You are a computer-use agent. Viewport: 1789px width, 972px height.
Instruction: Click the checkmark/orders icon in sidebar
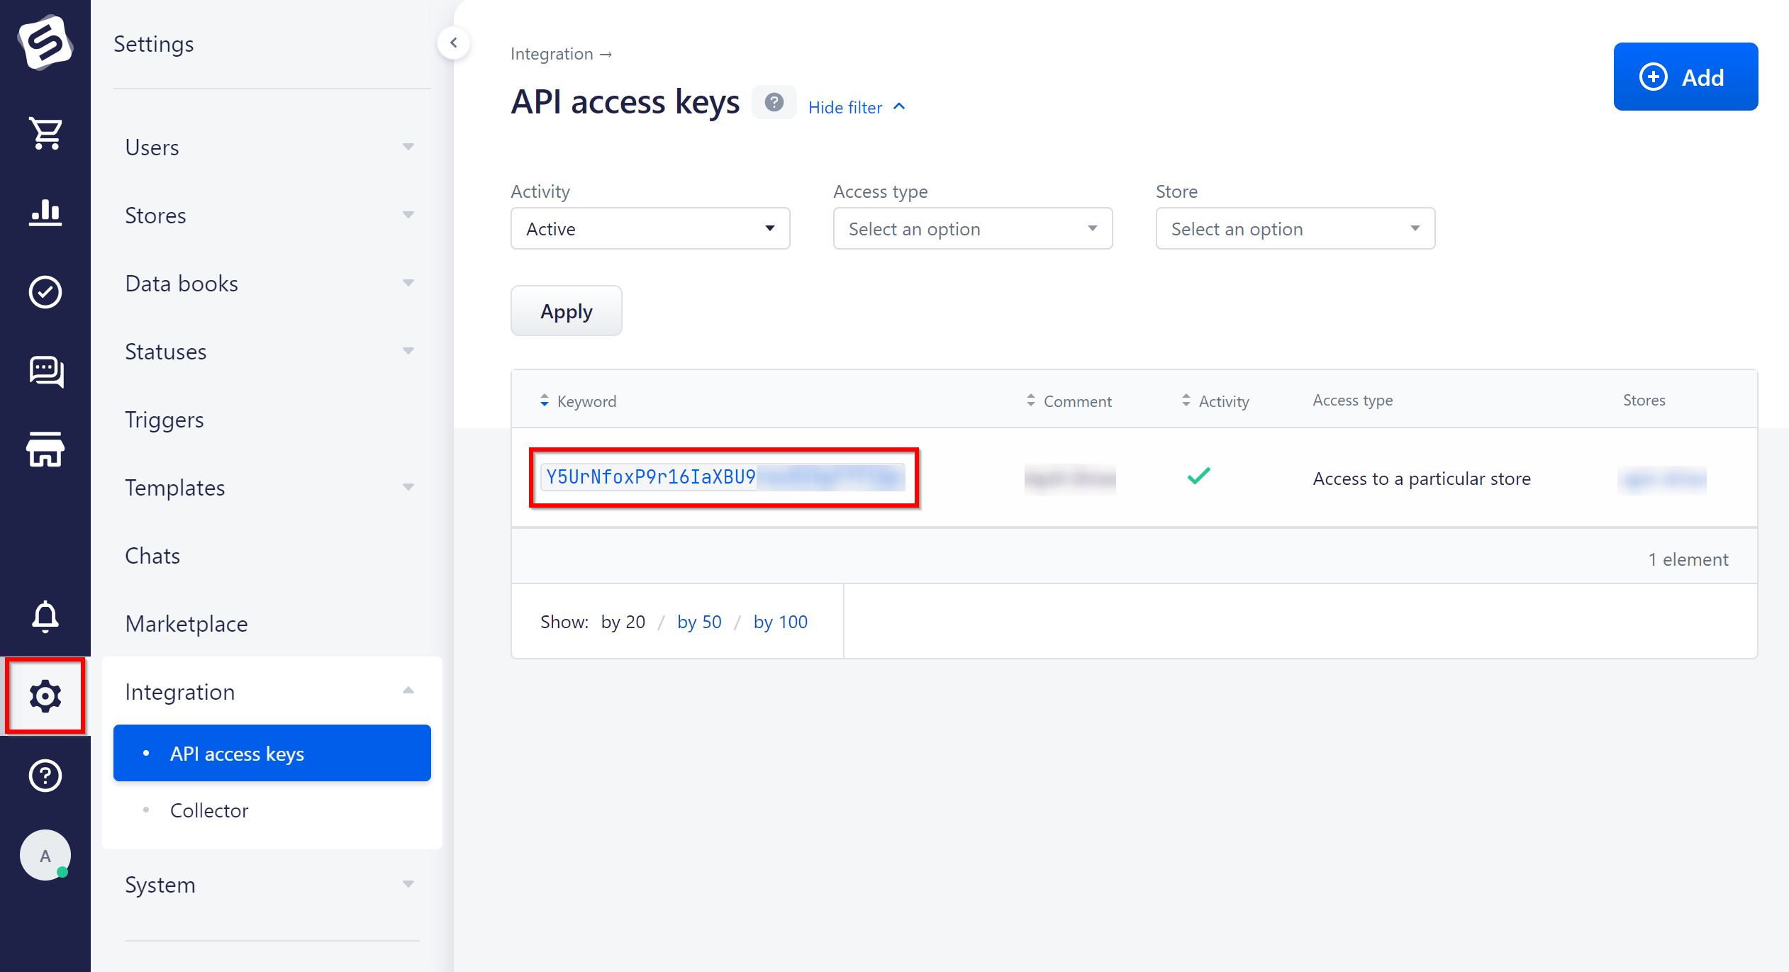pyautogui.click(x=44, y=292)
